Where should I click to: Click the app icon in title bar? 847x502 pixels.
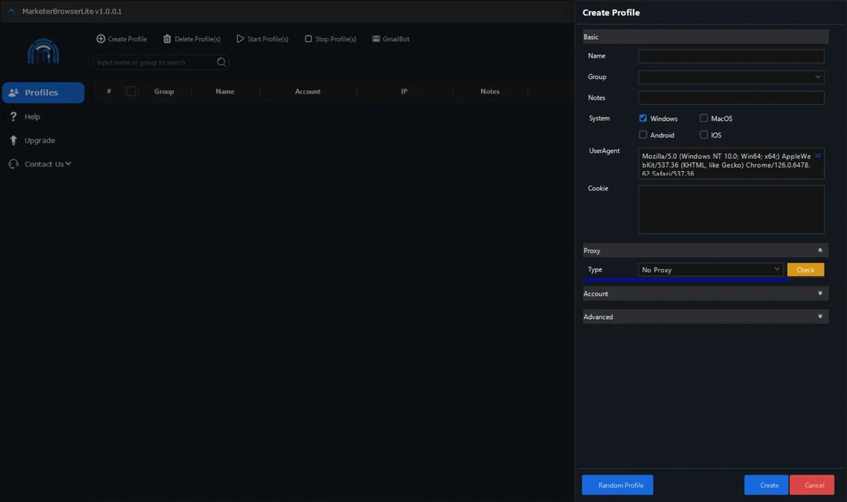12,11
